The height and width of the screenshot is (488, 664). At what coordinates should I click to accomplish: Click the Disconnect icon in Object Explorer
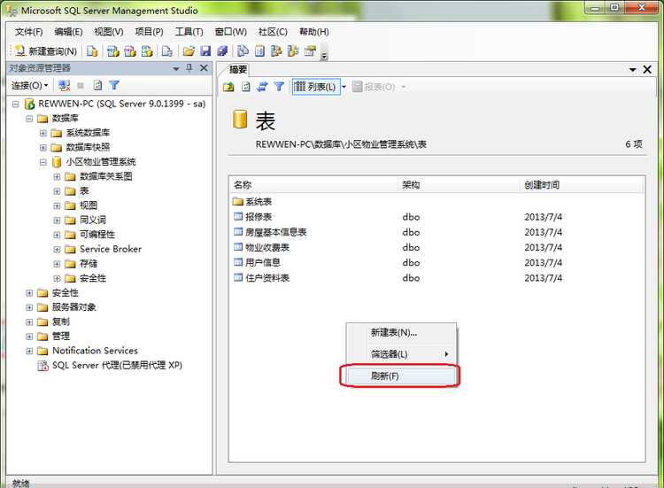pos(65,86)
